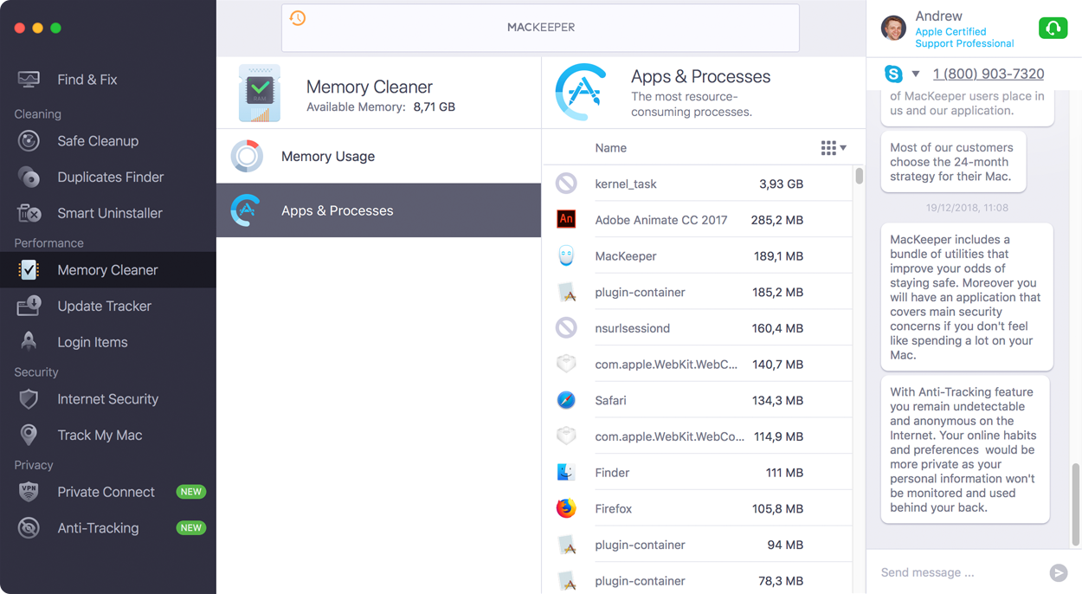The height and width of the screenshot is (594, 1082).
Task: Open Anti-Tracking eye icon
Action: point(29,528)
